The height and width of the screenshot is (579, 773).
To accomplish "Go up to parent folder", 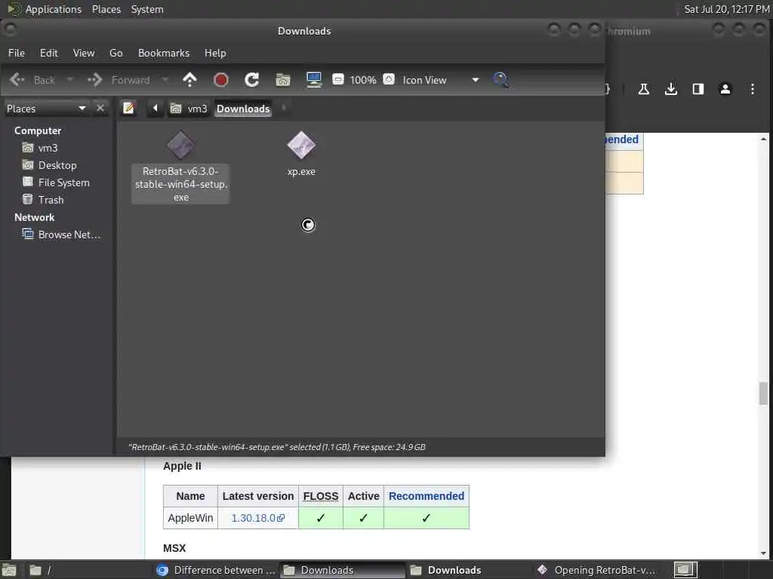I will [x=189, y=80].
